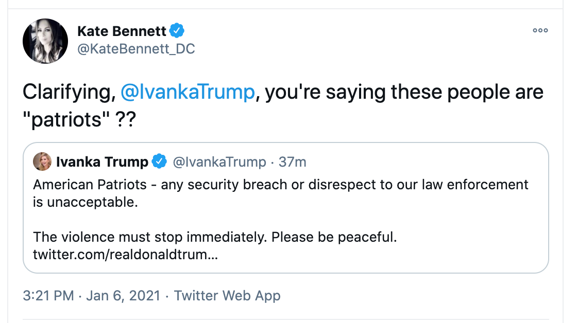Click Kate Bennett's verified badge icon
Screen dimensions: 577x323
coord(177,30)
